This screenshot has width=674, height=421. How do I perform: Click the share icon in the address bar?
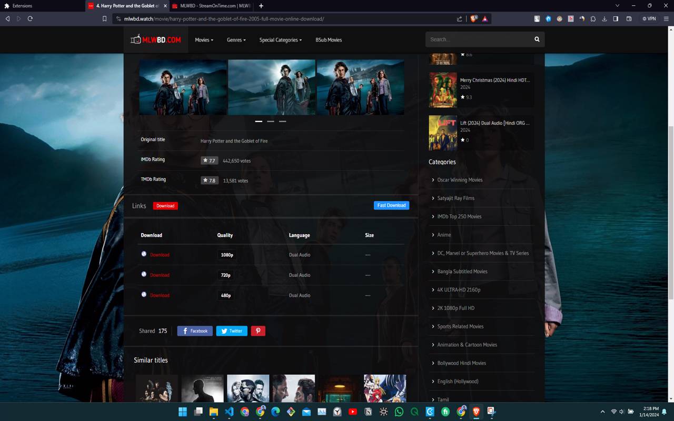click(459, 18)
